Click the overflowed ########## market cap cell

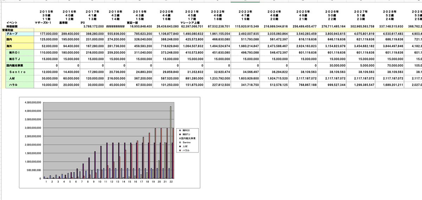pos(115,26)
